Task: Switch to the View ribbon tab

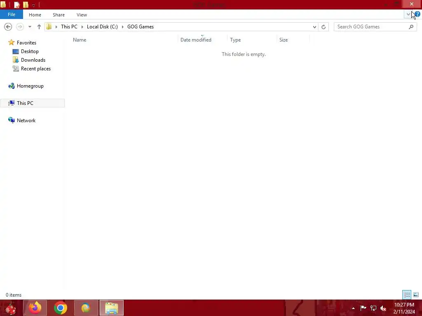Action: (x=82, y=15)
